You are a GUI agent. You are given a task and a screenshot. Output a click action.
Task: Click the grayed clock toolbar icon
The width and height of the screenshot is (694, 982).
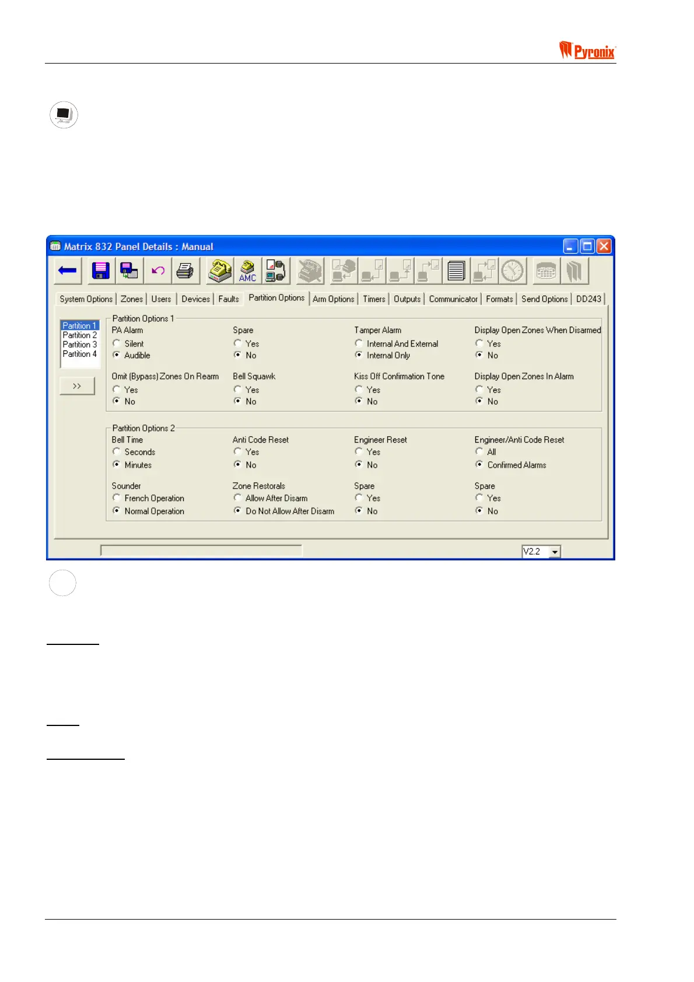[x=513, y=271]
